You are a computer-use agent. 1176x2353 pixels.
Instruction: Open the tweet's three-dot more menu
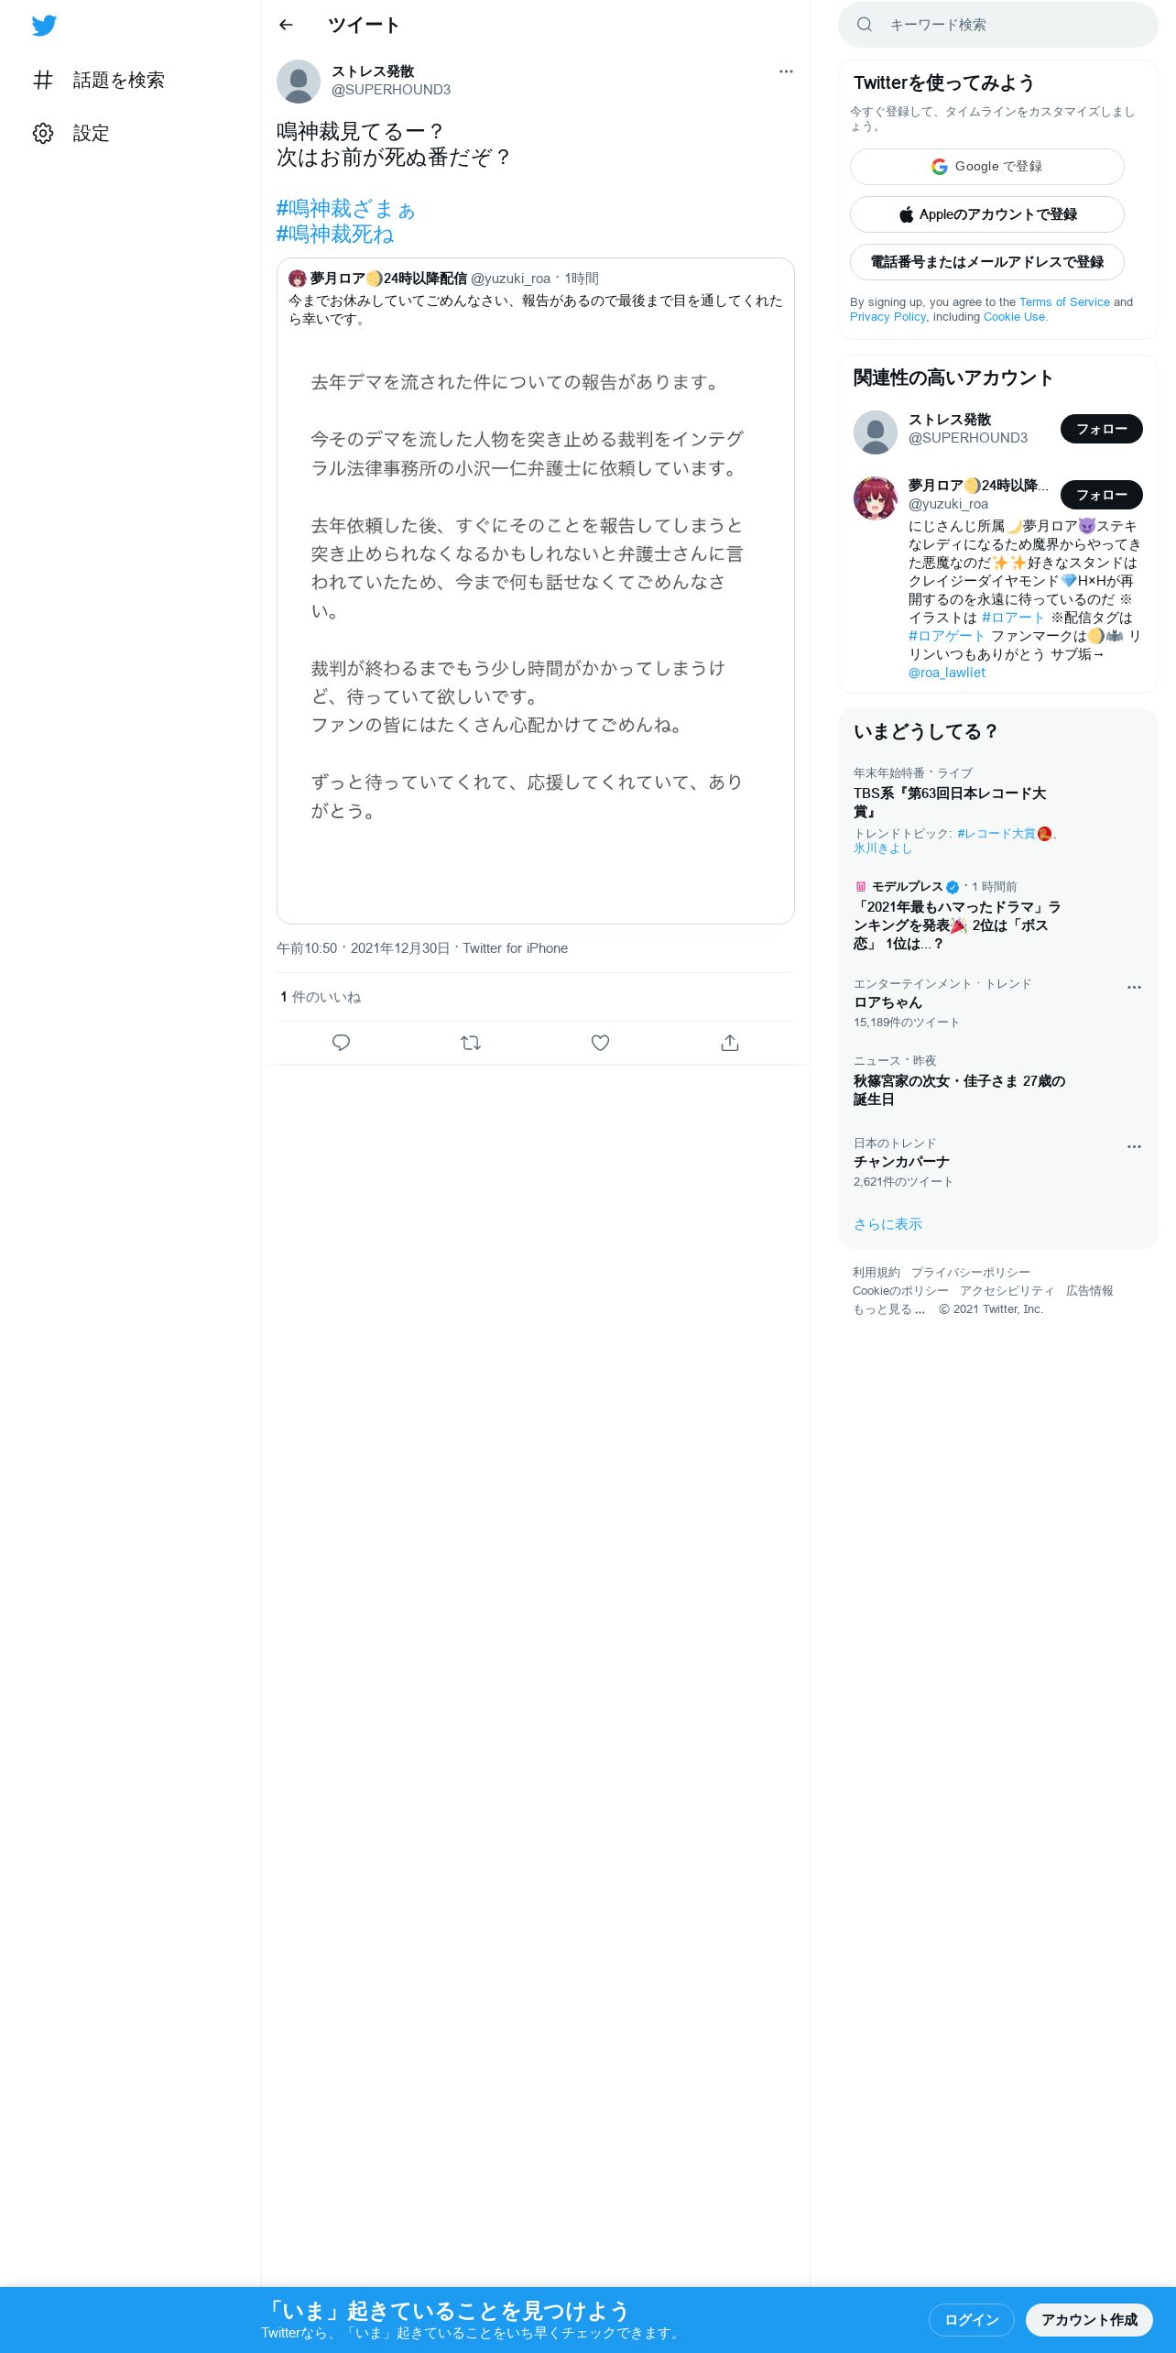pyautogui.click(x=786, y=71)
